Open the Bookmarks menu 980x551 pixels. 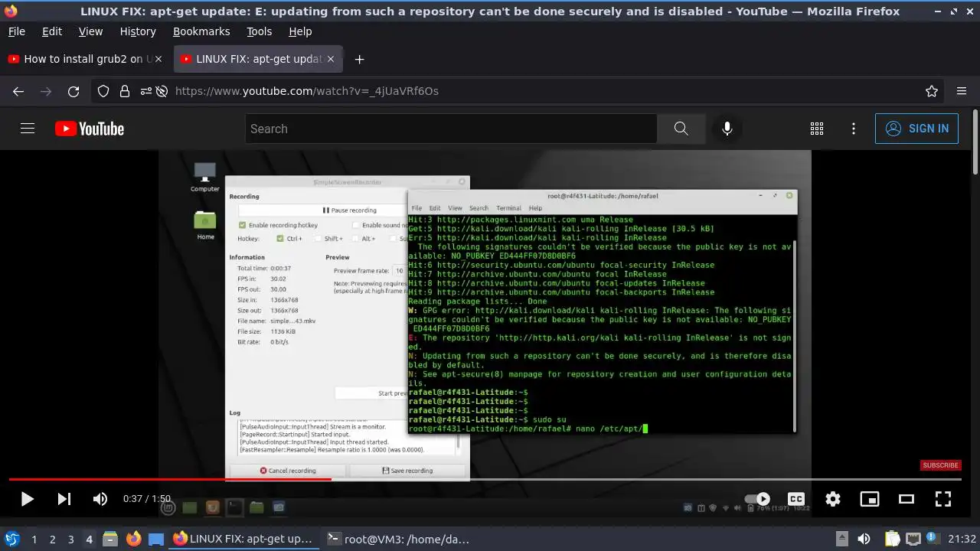pos(201,31)
